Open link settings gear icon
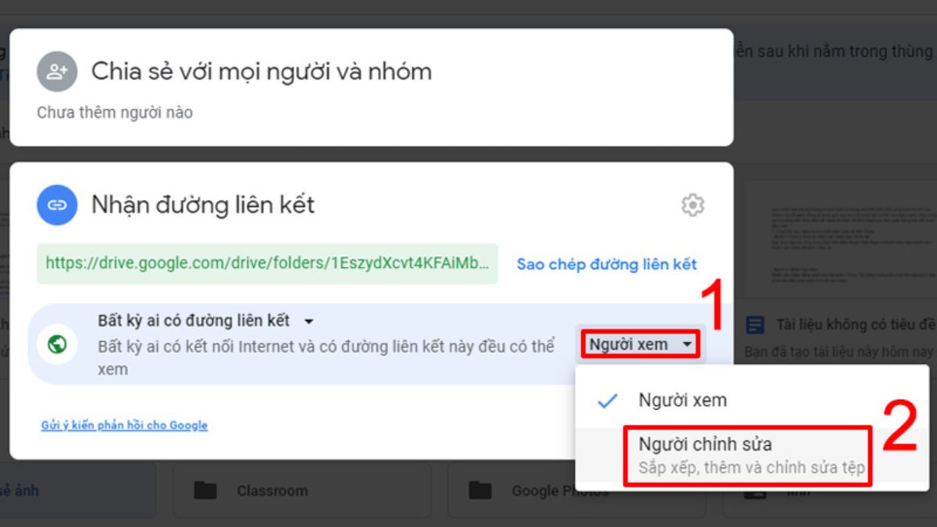Image resolution: width=937 pixels, height=527 pixels. [692, 205]
